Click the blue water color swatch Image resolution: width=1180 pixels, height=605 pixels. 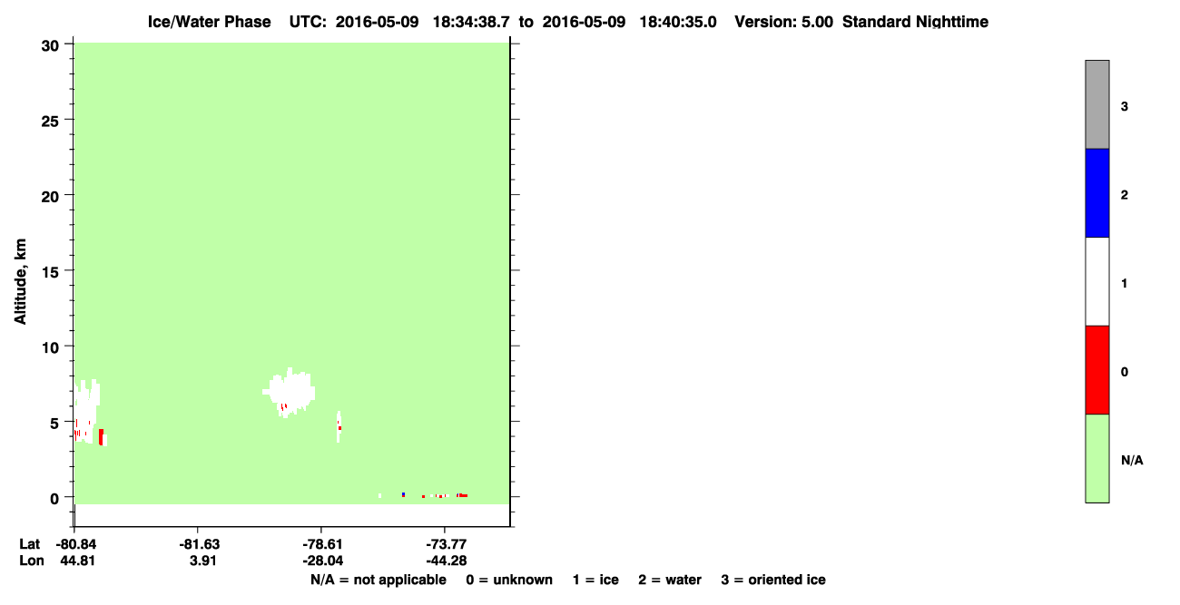(1096, 193)
